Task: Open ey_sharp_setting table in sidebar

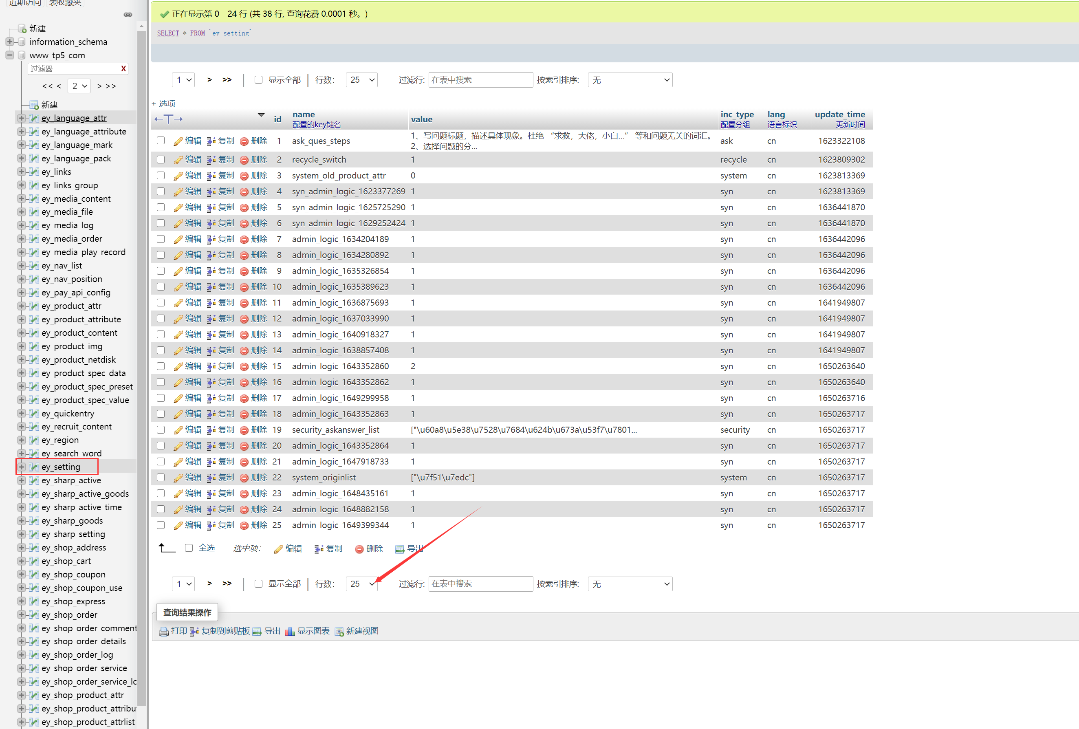Action: [x=73, y=535]
